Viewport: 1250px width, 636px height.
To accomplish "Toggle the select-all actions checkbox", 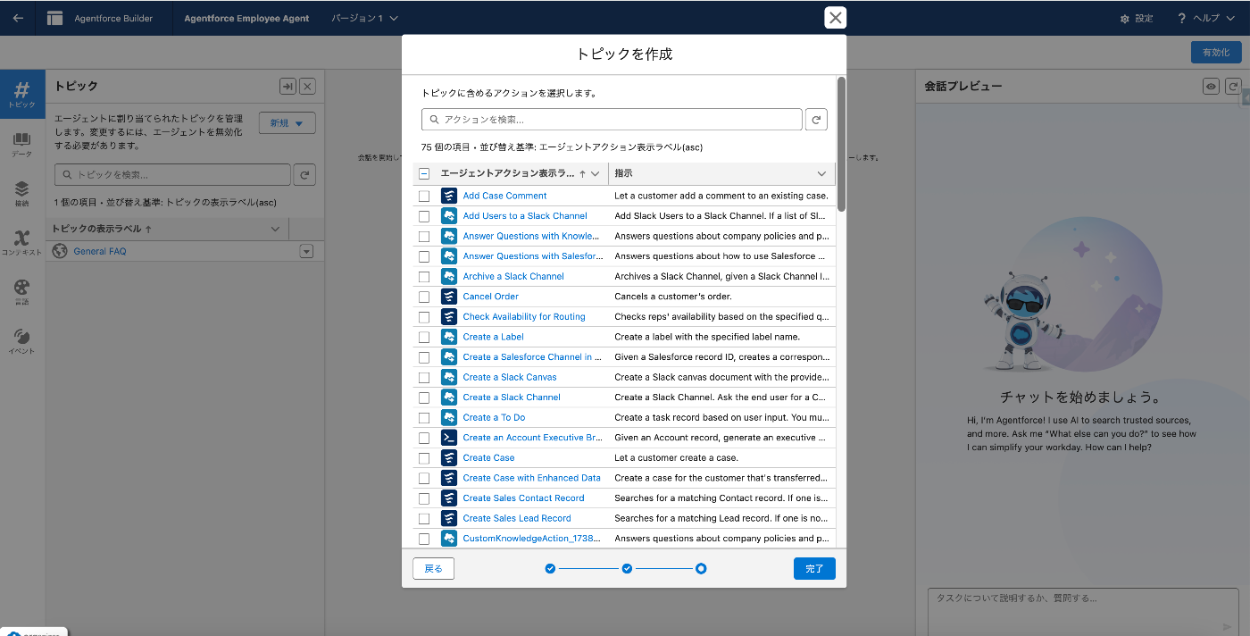I will pyautogui.click(x=424, y=174).
